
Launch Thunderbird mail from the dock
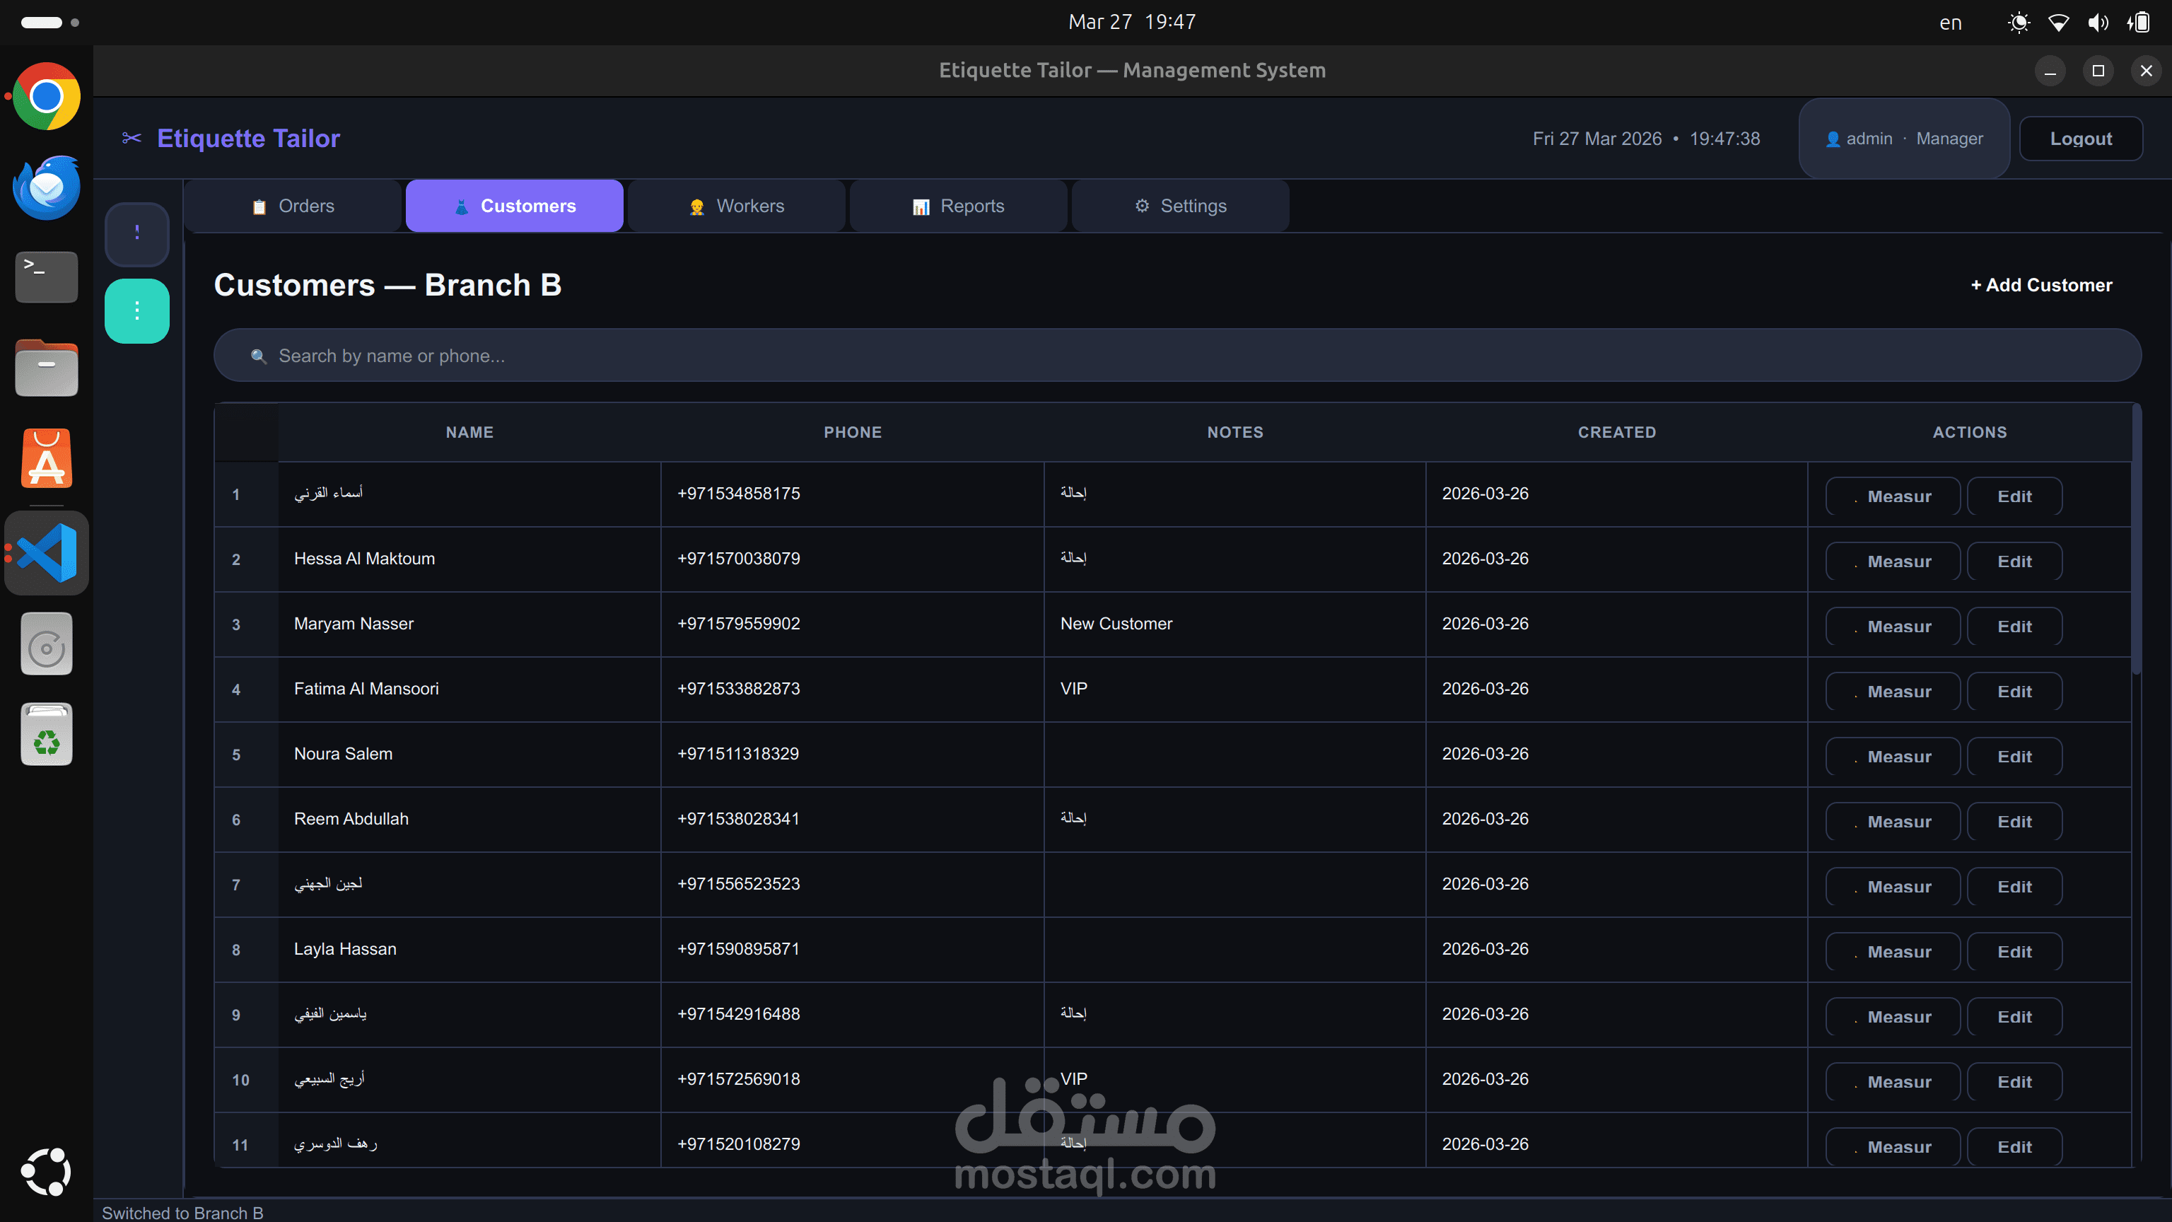point(47,187)
